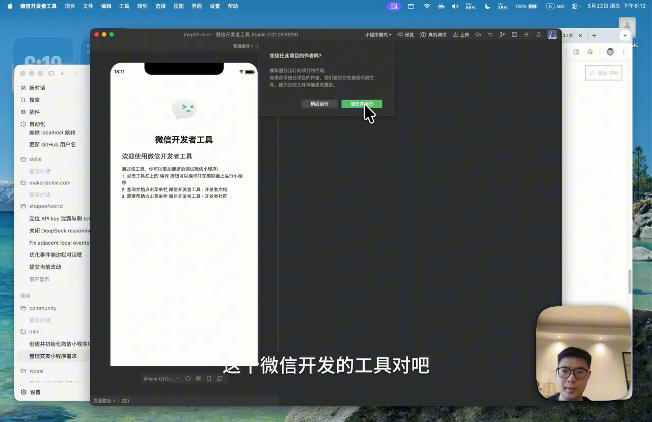Viewport: 652px width, 422px height.
Task: Click the user avatar in DevTools toolbar
Action: pos(552,35)
